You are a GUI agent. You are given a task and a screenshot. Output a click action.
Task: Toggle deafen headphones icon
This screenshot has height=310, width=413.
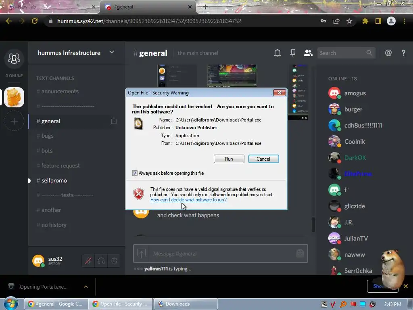101,261
